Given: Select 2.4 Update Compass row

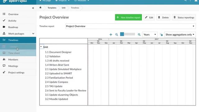Looking at the screenshot, I should click(57, 82).
